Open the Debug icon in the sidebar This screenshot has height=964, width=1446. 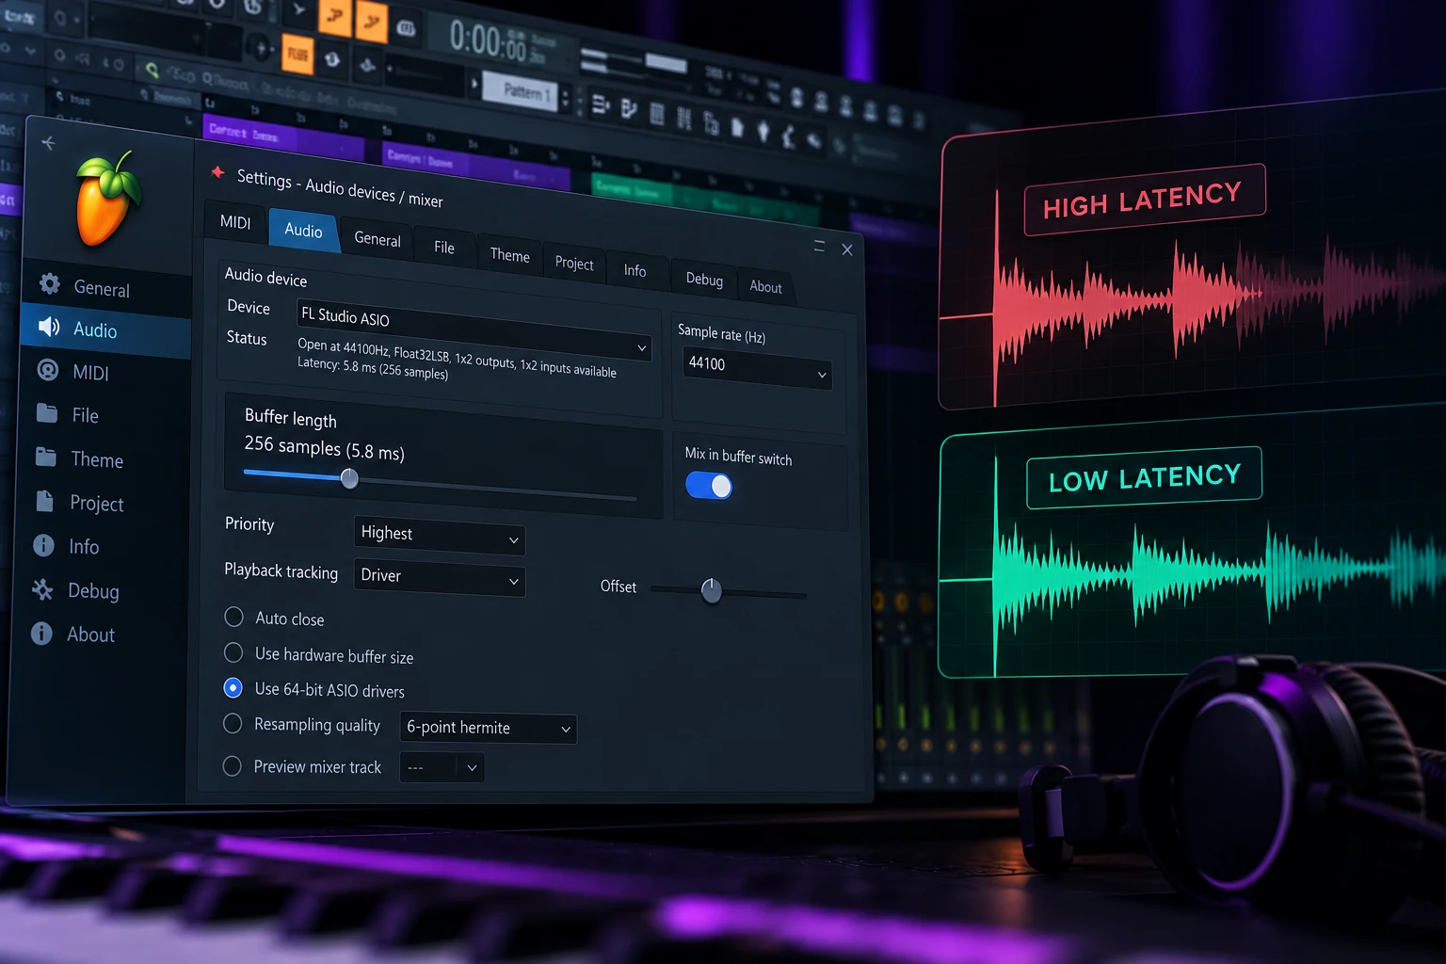[42, 589]
